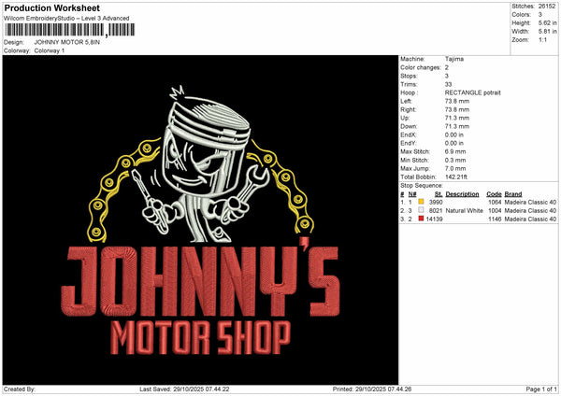
Task: Click the 'Down:' margin label
Action: 409,126
